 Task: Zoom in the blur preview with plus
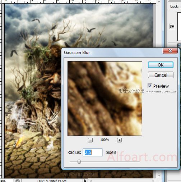[119, 140]
